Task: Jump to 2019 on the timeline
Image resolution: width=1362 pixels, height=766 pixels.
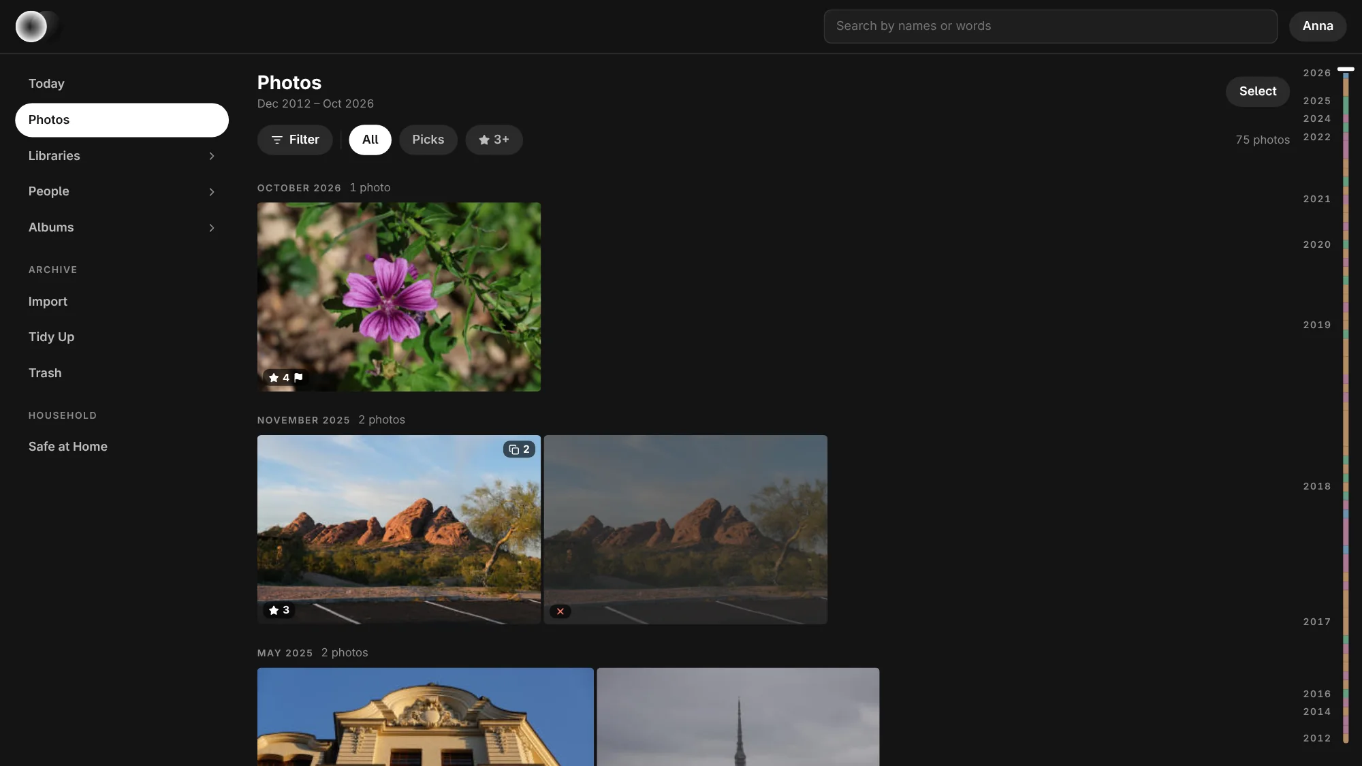Action: coord(1316,325)
